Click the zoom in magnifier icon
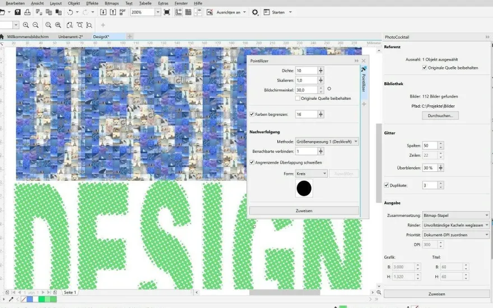 tap(26, 25)
